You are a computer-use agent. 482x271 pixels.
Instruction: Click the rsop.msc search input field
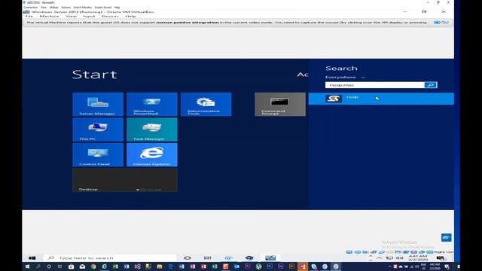click(x=375, y=85)
